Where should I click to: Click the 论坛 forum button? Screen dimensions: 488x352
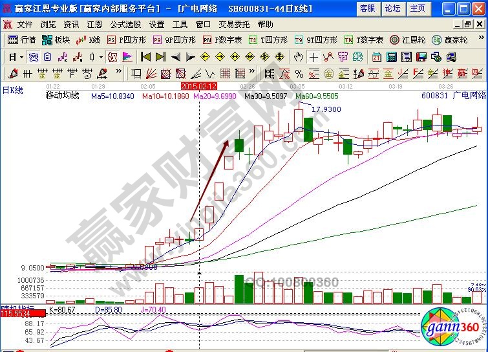click(x=392, y=8)
